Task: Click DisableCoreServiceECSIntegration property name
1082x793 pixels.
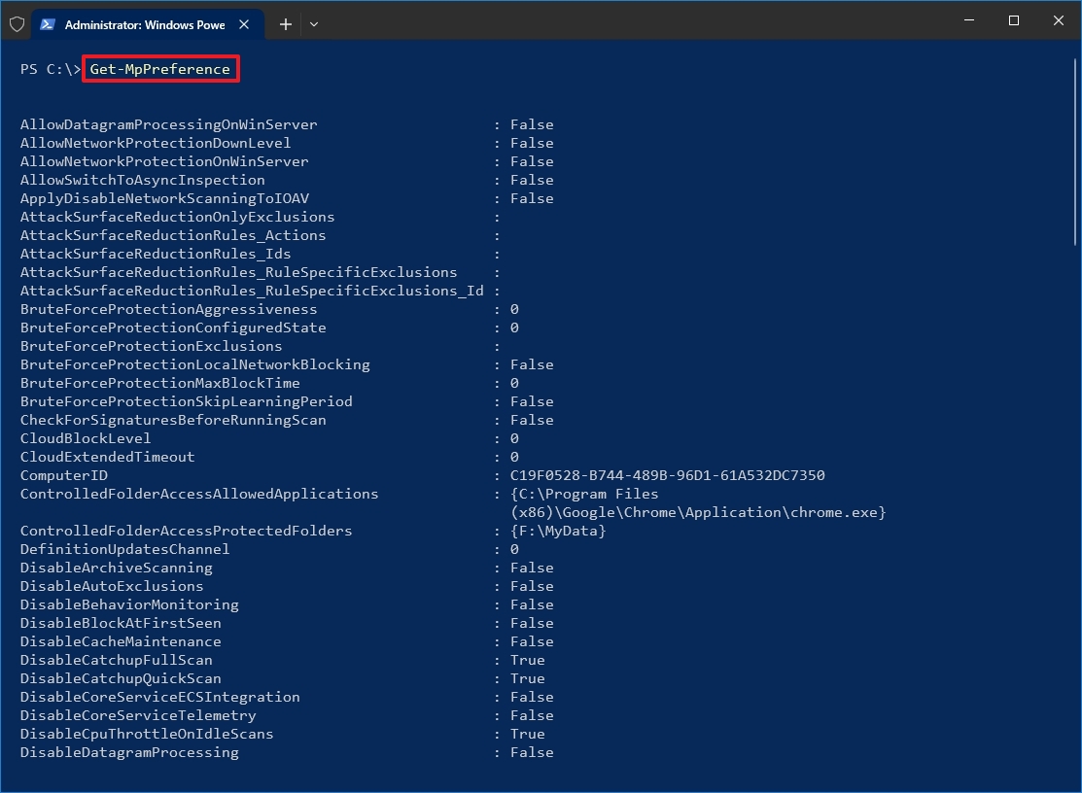Action: pyautogui.click(x=160, y=697)
